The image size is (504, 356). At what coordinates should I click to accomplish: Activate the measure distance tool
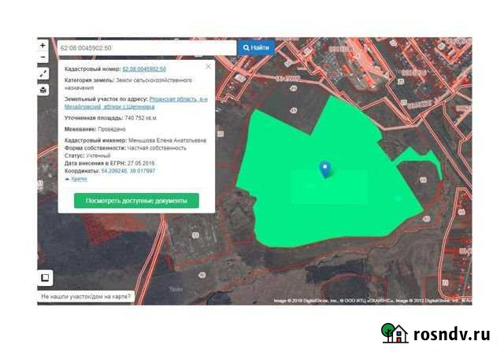pyautogui.click(x=43, y=75)
